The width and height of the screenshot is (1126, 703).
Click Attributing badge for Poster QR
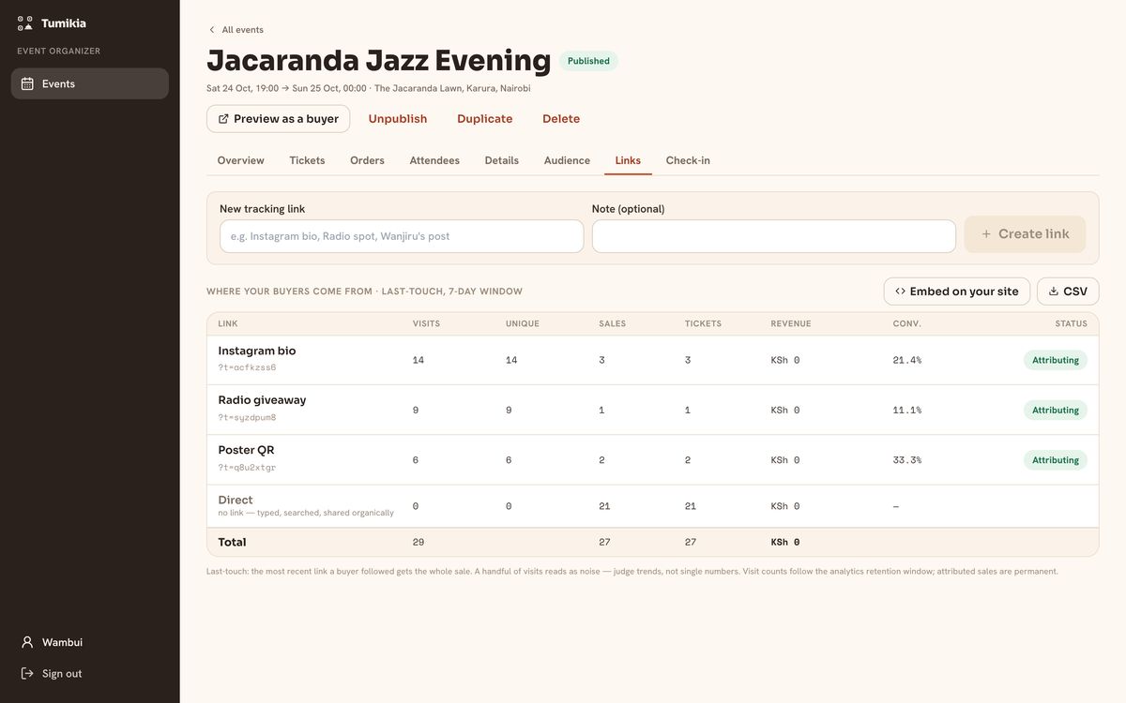pos(1055,460)
